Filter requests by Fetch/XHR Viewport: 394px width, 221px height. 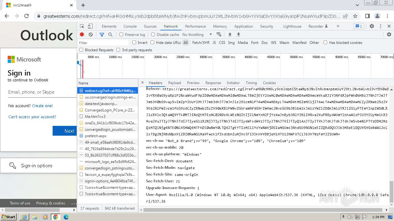coord(201,43)
